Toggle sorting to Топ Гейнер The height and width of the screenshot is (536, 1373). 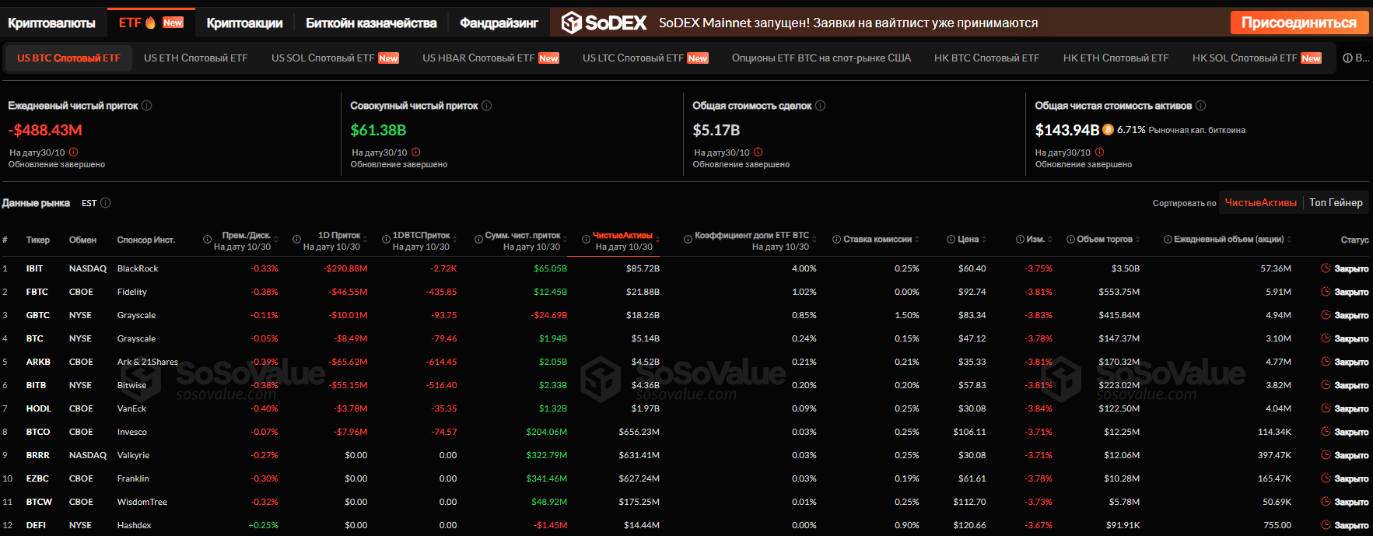(1335, 202)
